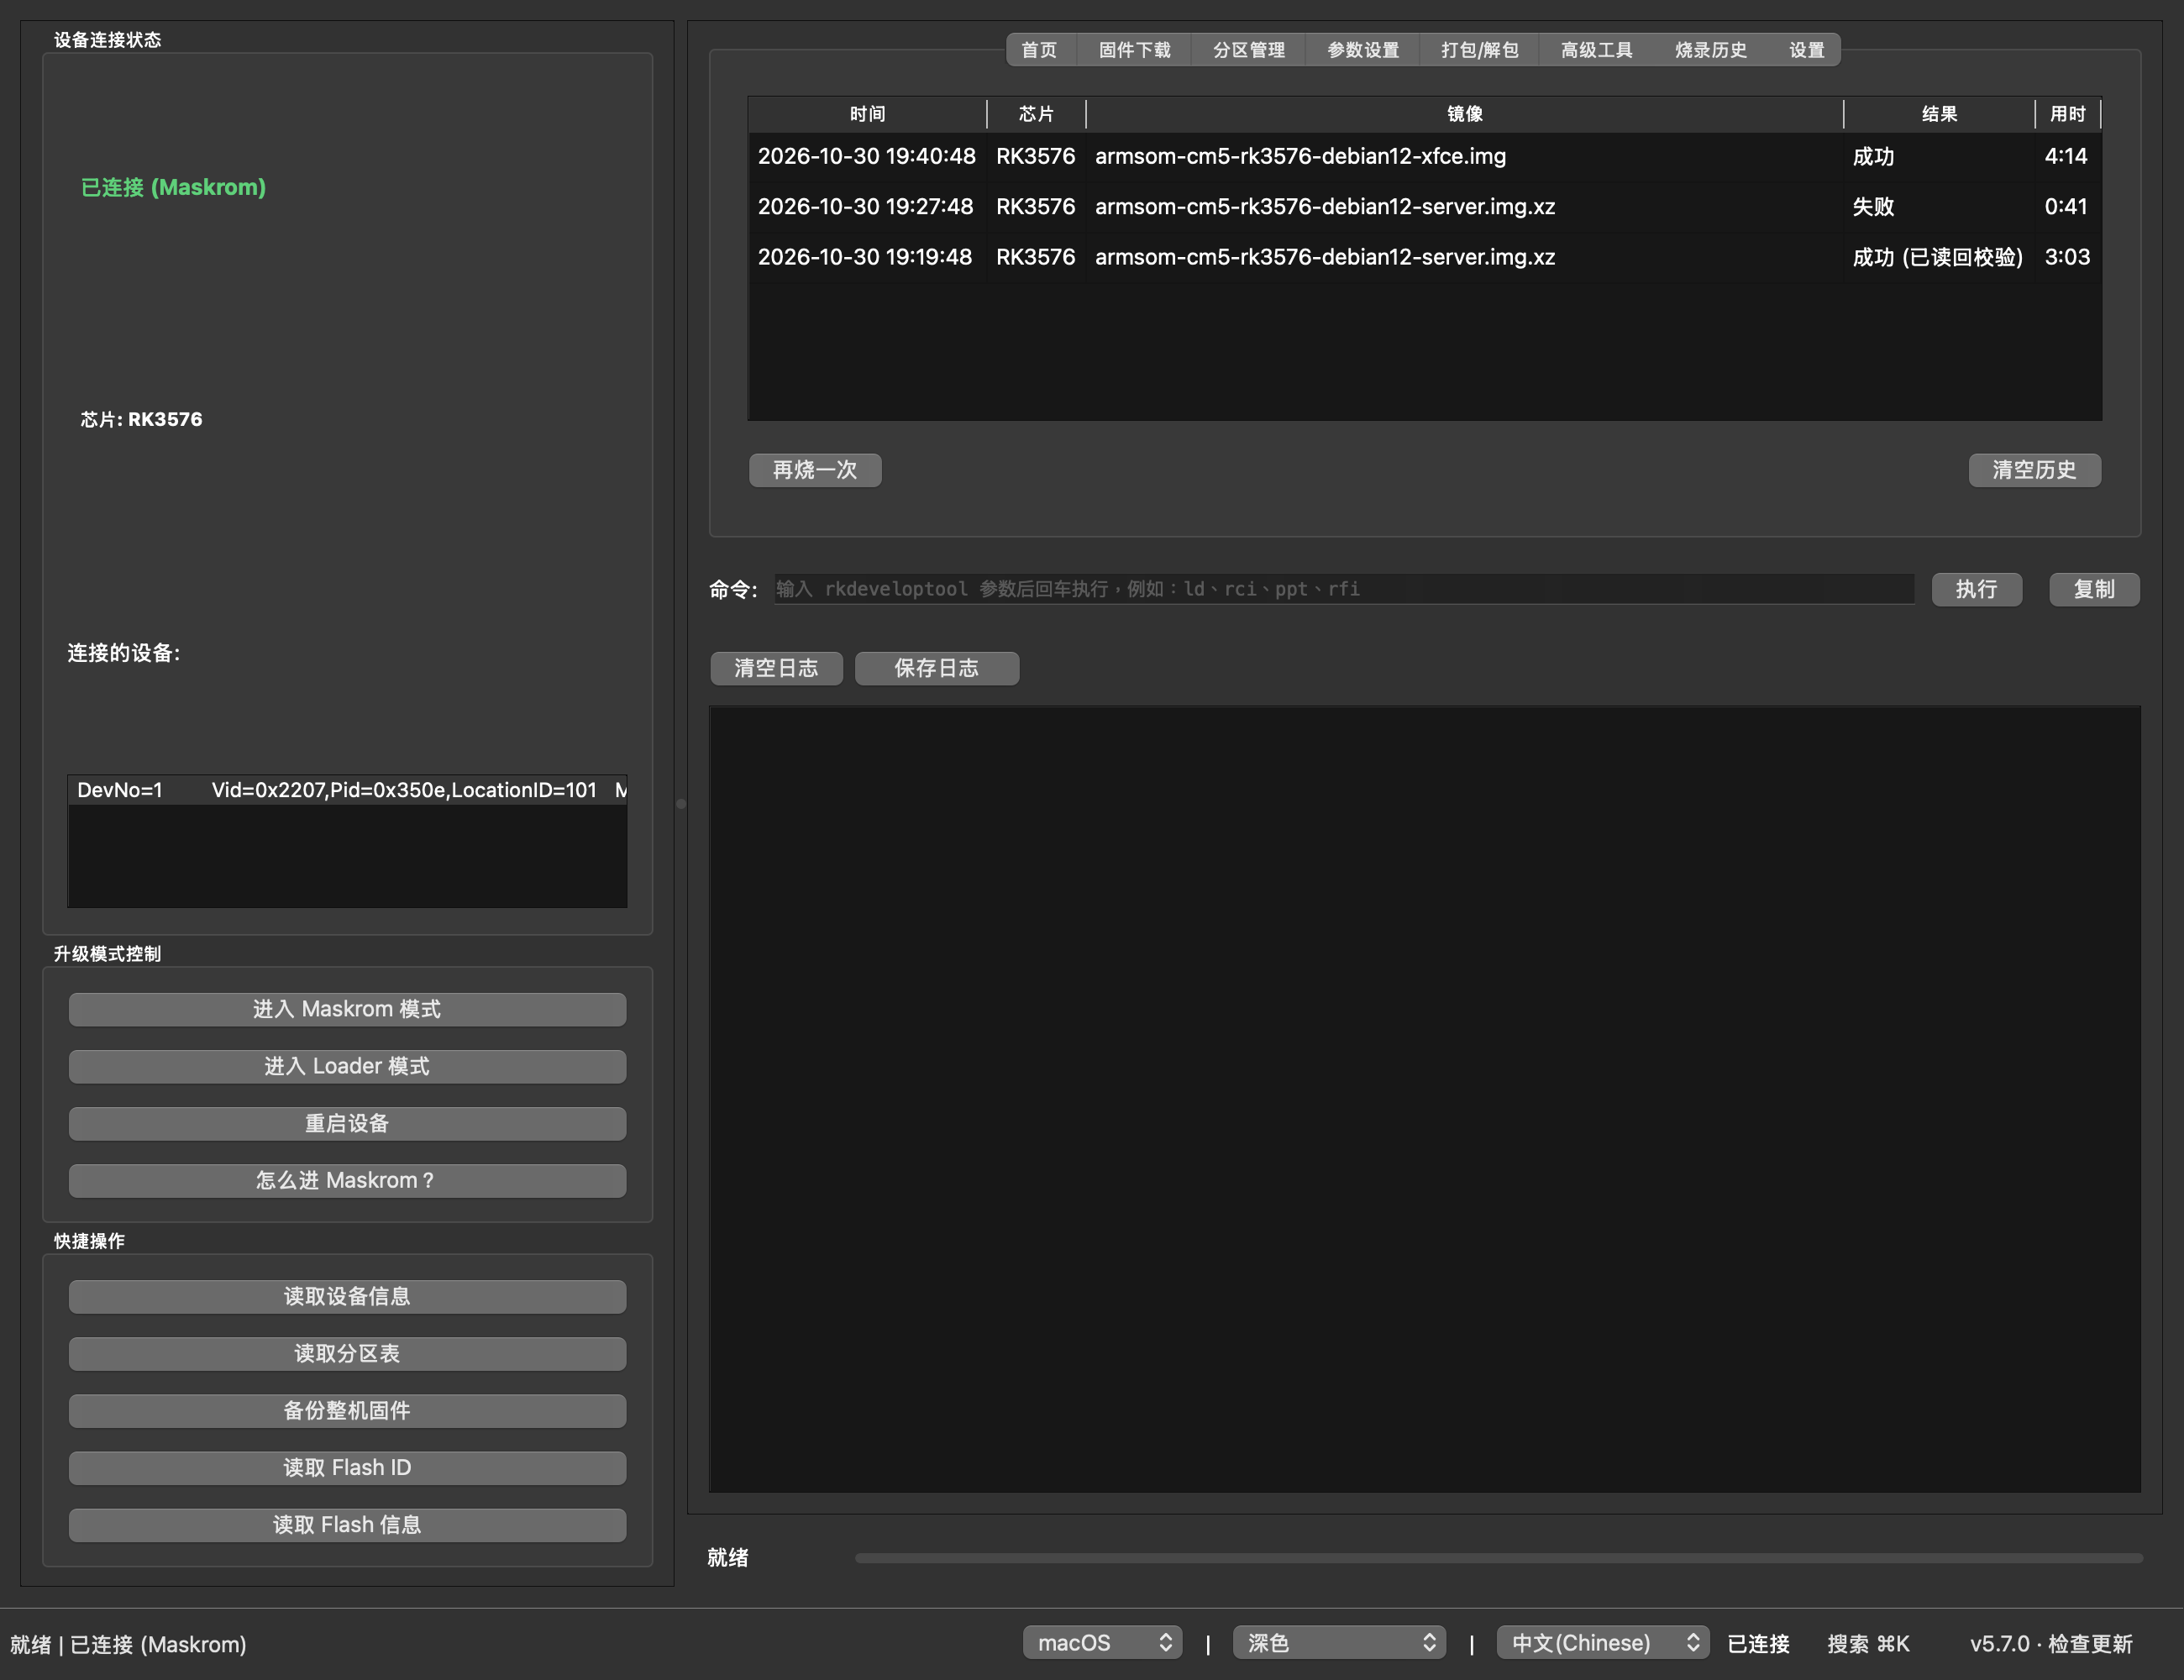Click the 读取分区表 button
This screenshot has height=1680, width=2184.
(347, 1353)
